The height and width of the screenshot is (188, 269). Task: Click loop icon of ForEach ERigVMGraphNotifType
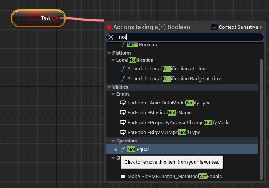[123, 133]
